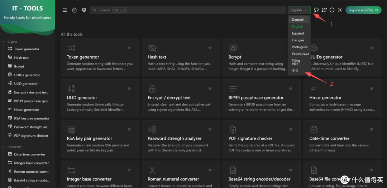Click the ULID generator card sort icon
The image size is (387, 188).
click(x=71, y=89)
